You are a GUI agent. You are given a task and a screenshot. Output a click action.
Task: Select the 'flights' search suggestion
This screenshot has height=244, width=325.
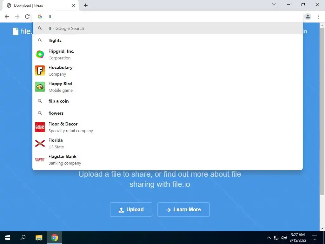coord(168,40)
